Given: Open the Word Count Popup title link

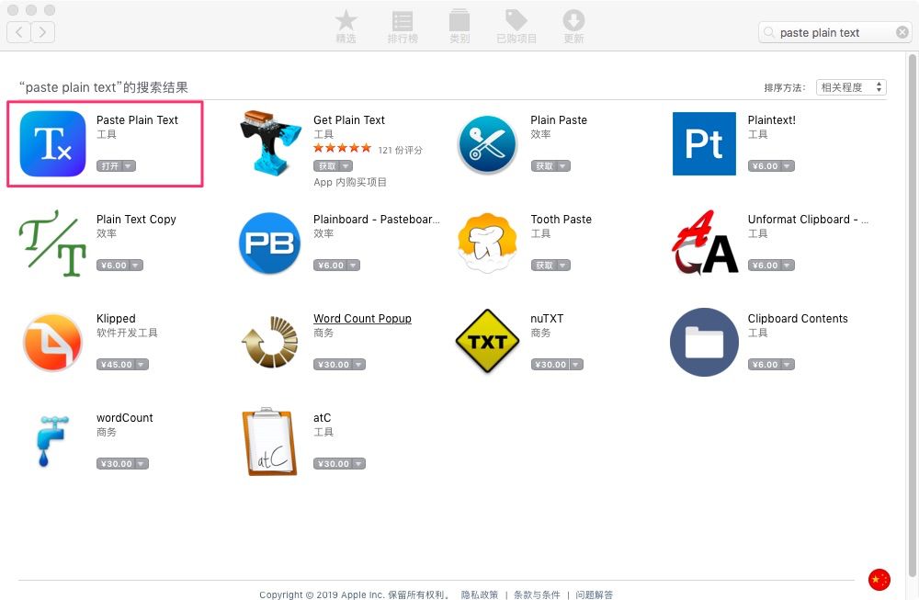Looking at the screenshot, I should tap(362, 318).
